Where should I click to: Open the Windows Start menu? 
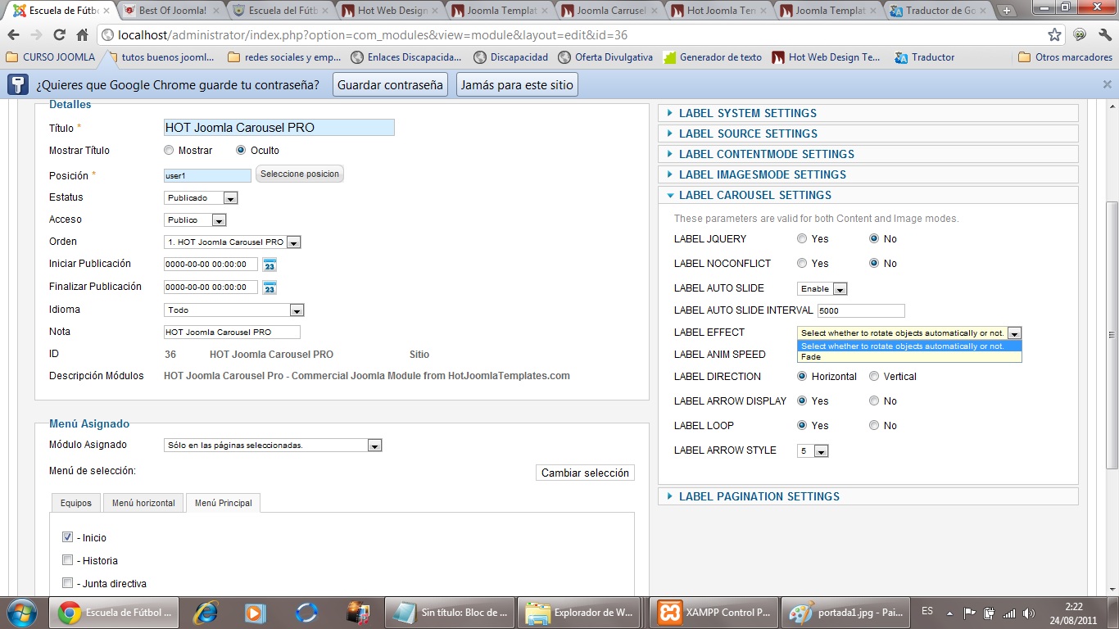pos(20,612)
